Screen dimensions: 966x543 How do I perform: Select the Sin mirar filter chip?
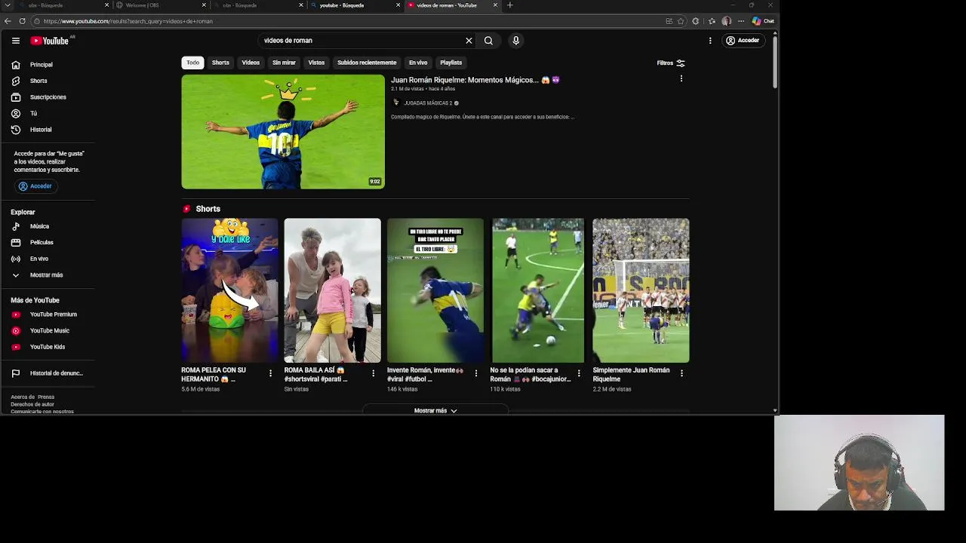tap(284, 63)
